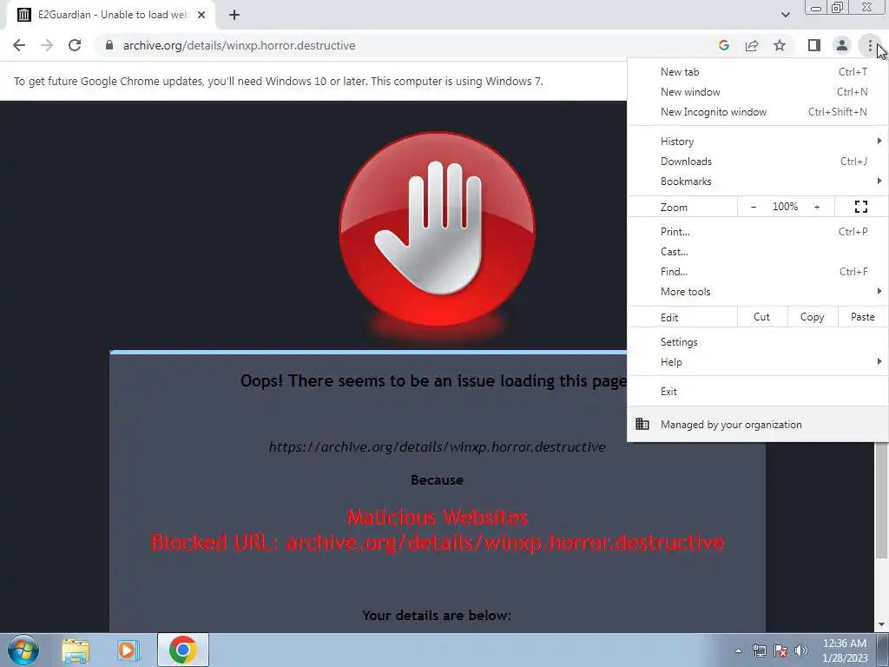The height and width of the screenshot is (667, 889).
Task: Open the side panel icon
Action: tap(814, 45)
